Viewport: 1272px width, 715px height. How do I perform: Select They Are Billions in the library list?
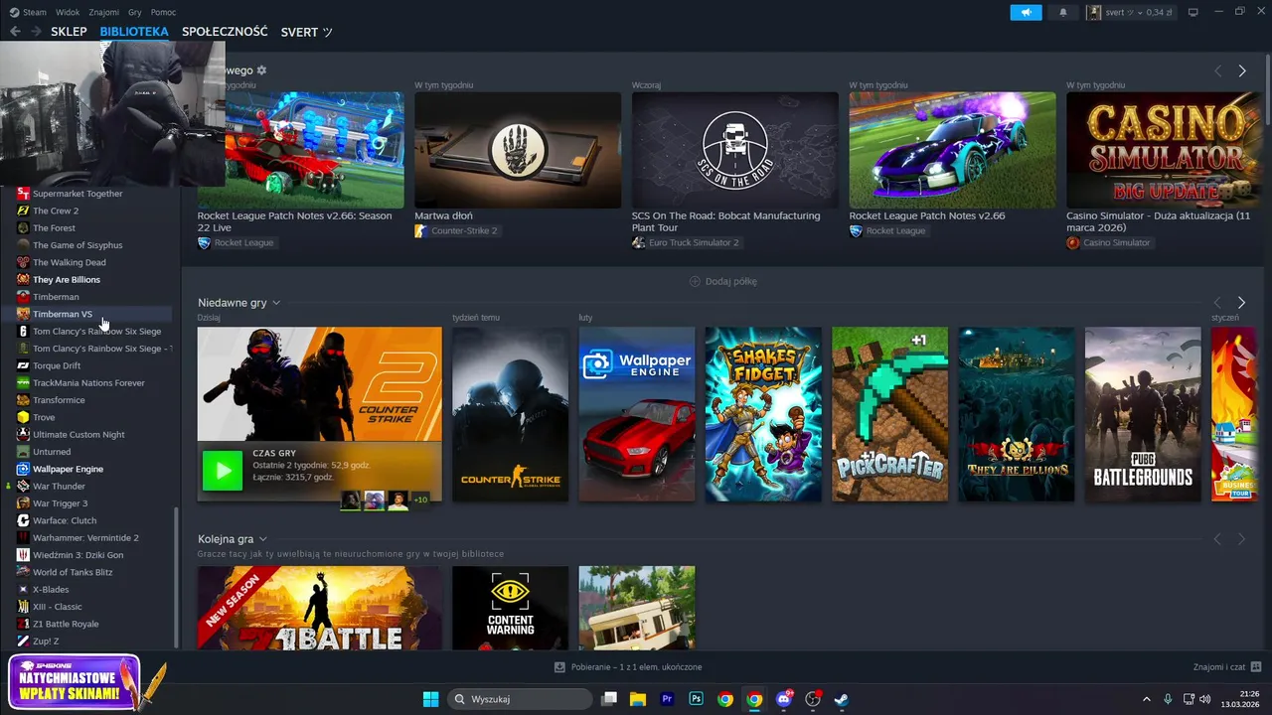point(67,280)
